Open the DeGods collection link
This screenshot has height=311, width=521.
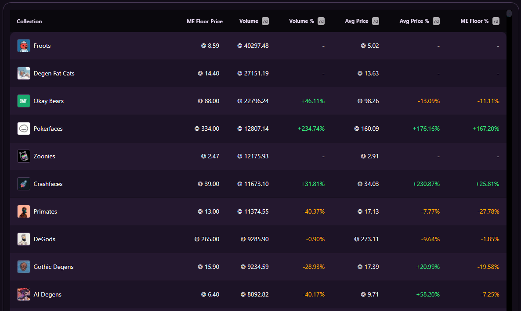coord(44,239)
